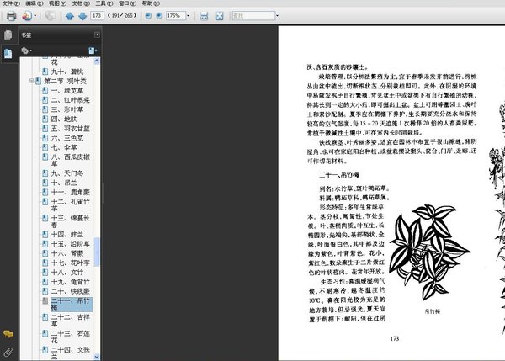
Task: Click bookmarks scrollbar down arrow
Action: (97, 357)
